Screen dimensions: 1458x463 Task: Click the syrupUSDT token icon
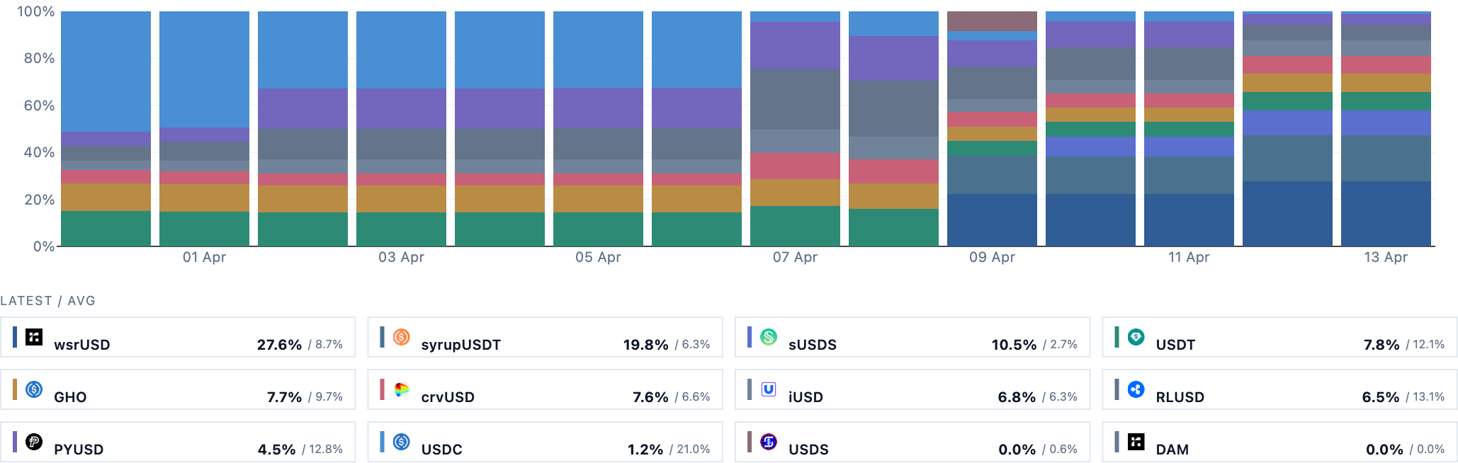click(x=401, y=337)
